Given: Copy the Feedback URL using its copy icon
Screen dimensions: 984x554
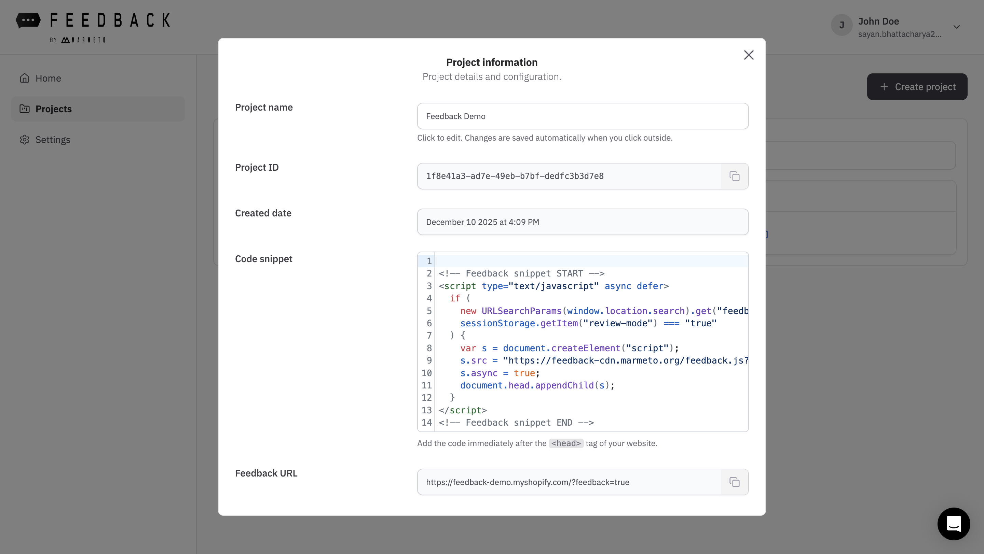Looking at the screenshot, I should 734,482.
